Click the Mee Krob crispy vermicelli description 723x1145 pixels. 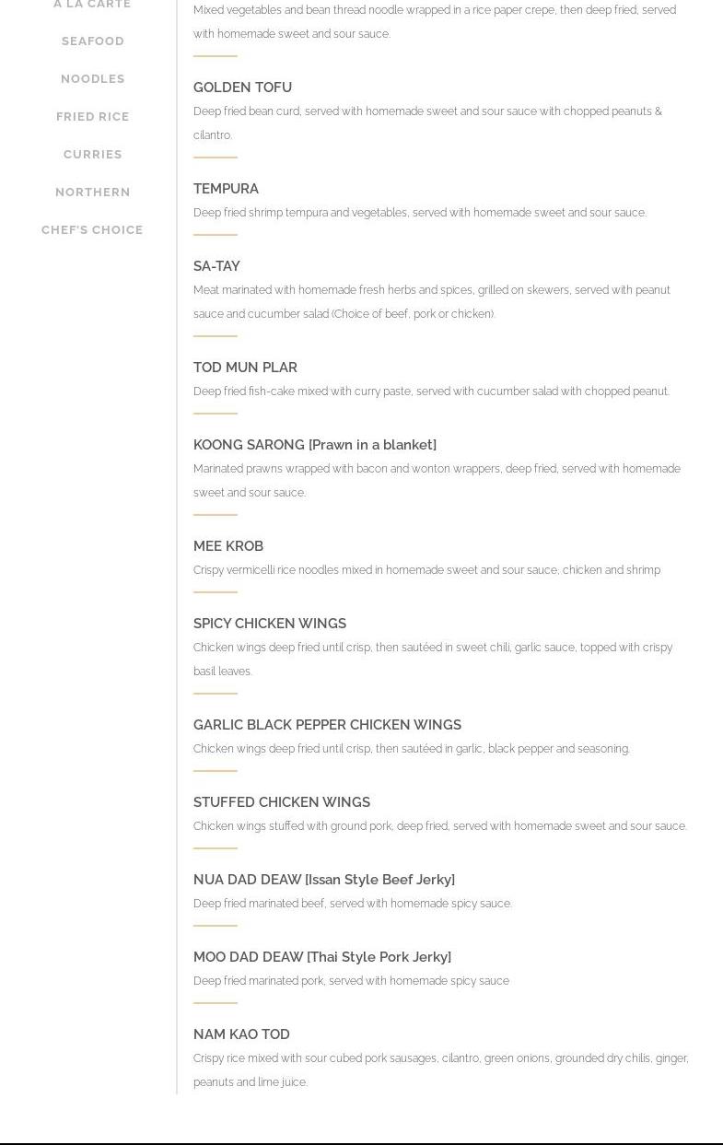point(426,570)
